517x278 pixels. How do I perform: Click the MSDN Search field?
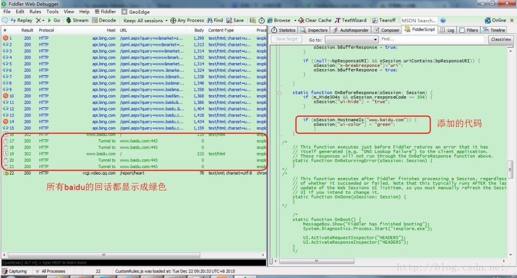coord(418,21)
